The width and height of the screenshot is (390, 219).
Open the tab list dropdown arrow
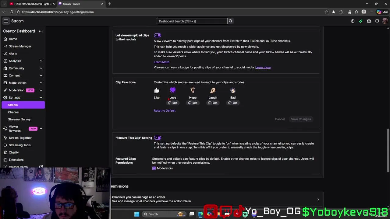(4, 4)
